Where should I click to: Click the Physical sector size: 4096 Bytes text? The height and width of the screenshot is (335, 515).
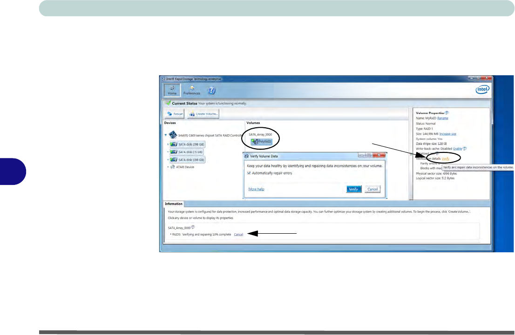click(x=436, y=173)
